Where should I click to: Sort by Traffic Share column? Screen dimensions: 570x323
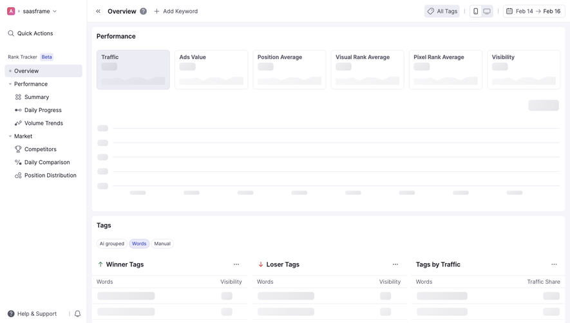544,282
